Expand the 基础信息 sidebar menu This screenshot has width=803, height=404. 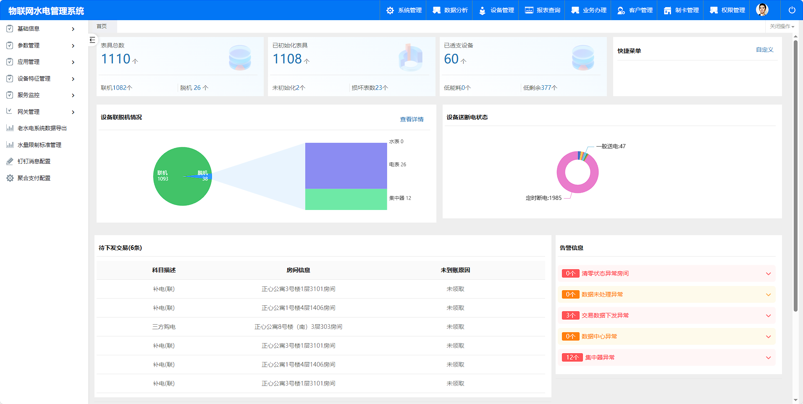tap(41, 29)
